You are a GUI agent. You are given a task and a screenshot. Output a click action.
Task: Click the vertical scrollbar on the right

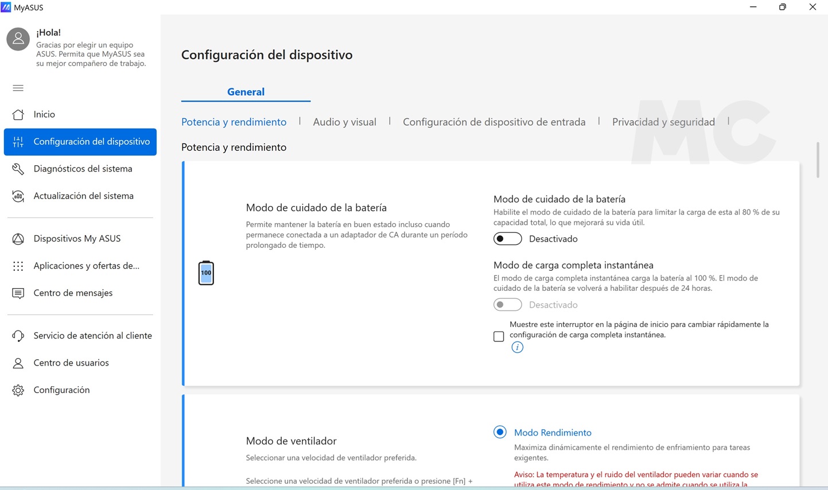pos(818,160)
